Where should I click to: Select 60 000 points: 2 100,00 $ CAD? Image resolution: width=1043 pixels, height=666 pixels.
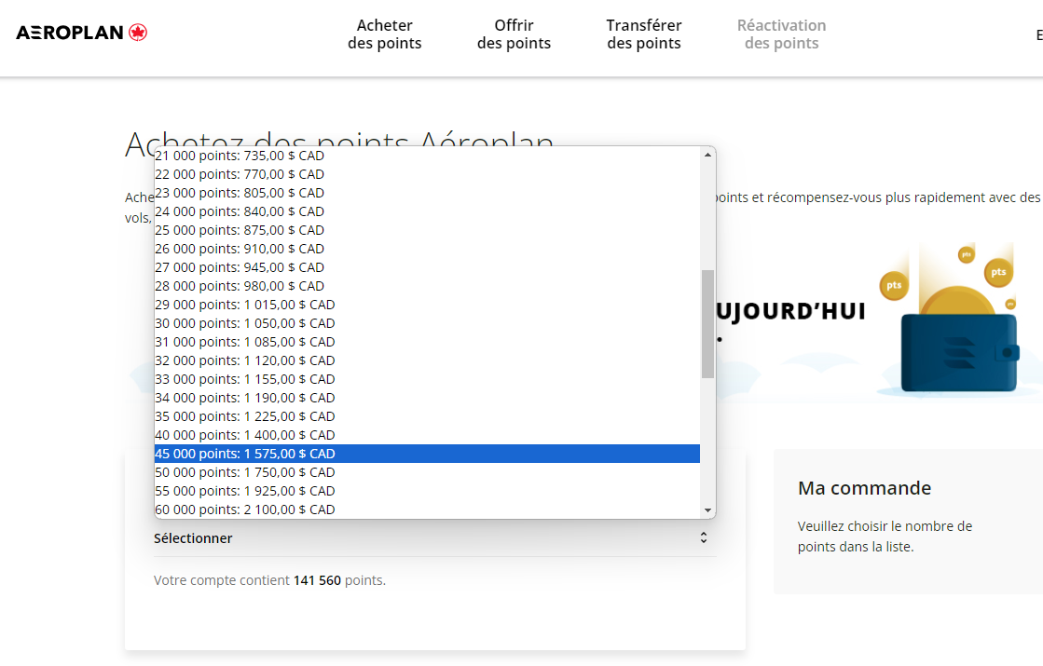(x=427, y=510)
